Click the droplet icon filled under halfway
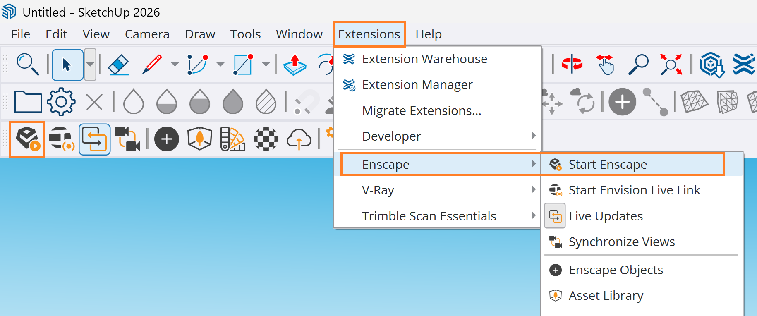This screenshot has width=757, height=316. pos(167,101)
